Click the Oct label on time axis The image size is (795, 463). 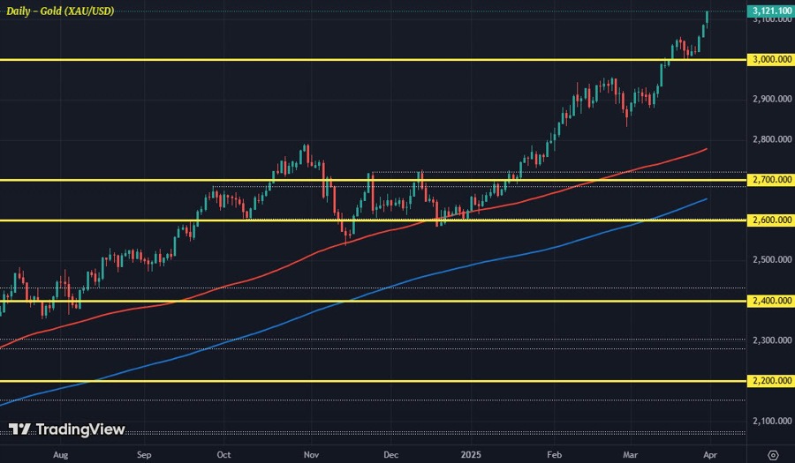pyautogui.click(x=223, y=455)
